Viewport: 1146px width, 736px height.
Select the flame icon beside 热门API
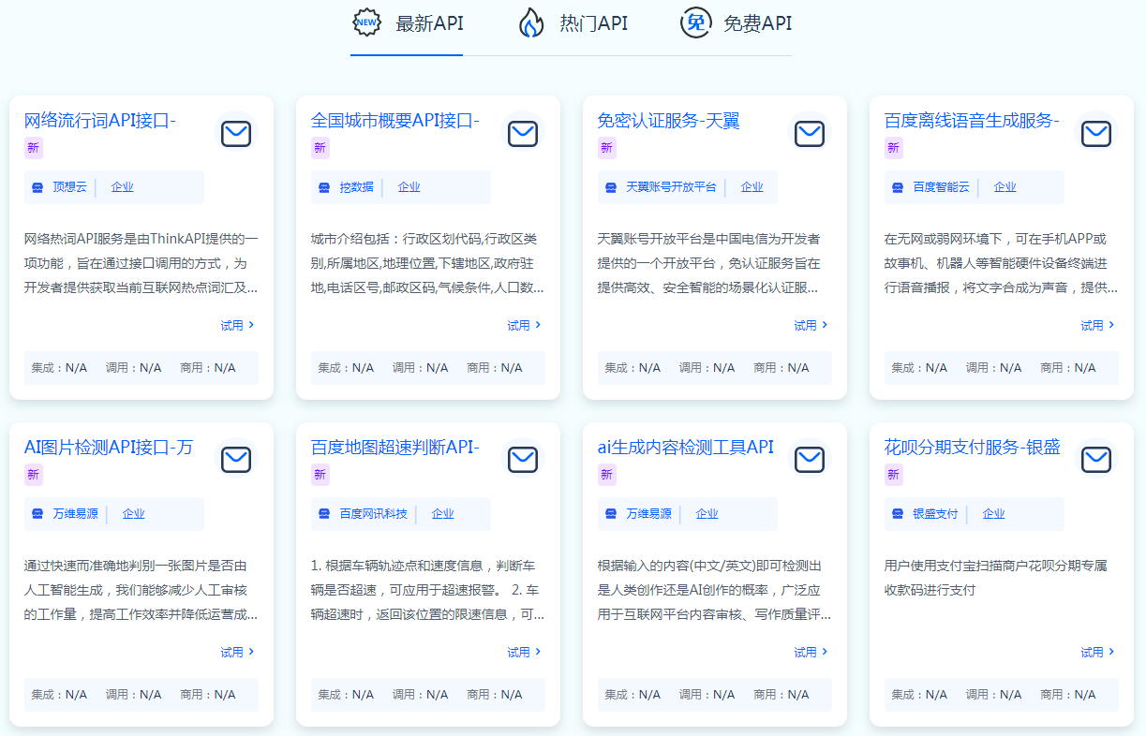click(531, 22)
